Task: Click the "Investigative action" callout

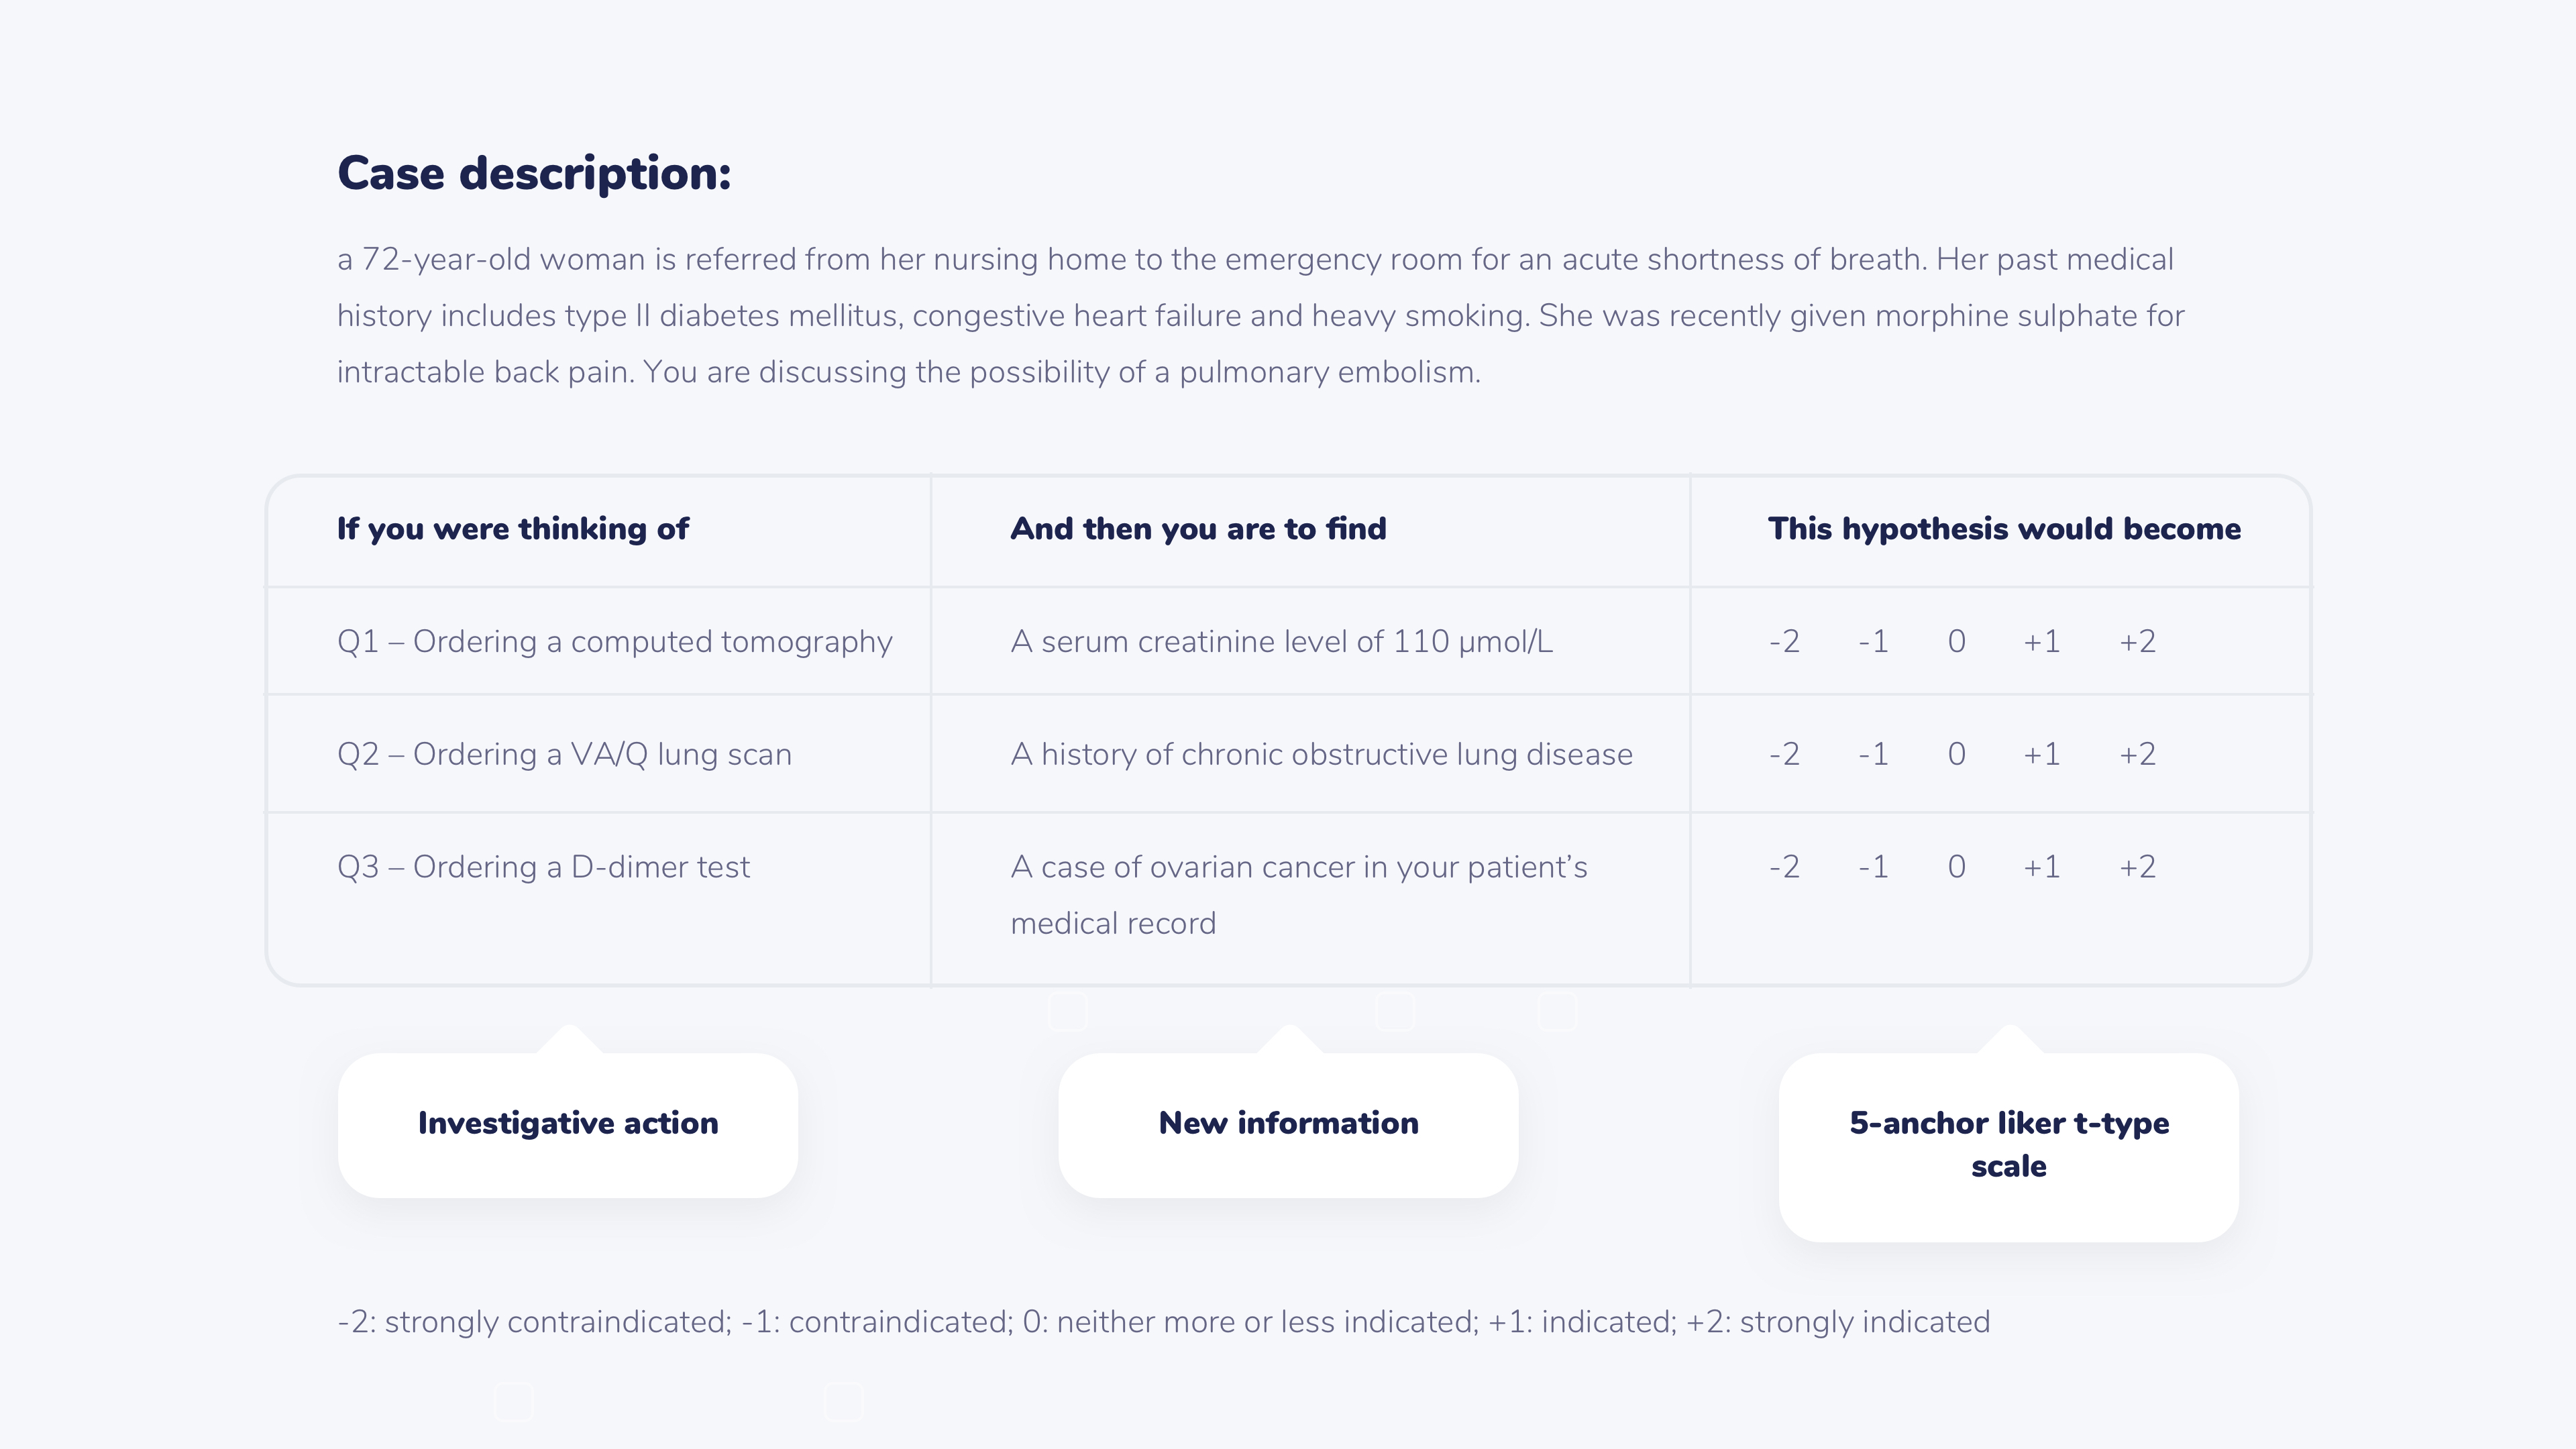Action: (568, 1123)
